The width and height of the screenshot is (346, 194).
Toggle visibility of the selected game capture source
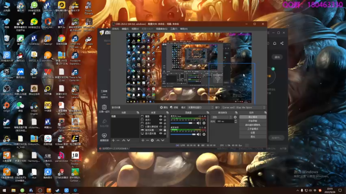tap(160, 130)
